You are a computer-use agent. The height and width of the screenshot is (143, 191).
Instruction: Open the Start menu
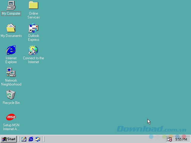tap(9, 139)
